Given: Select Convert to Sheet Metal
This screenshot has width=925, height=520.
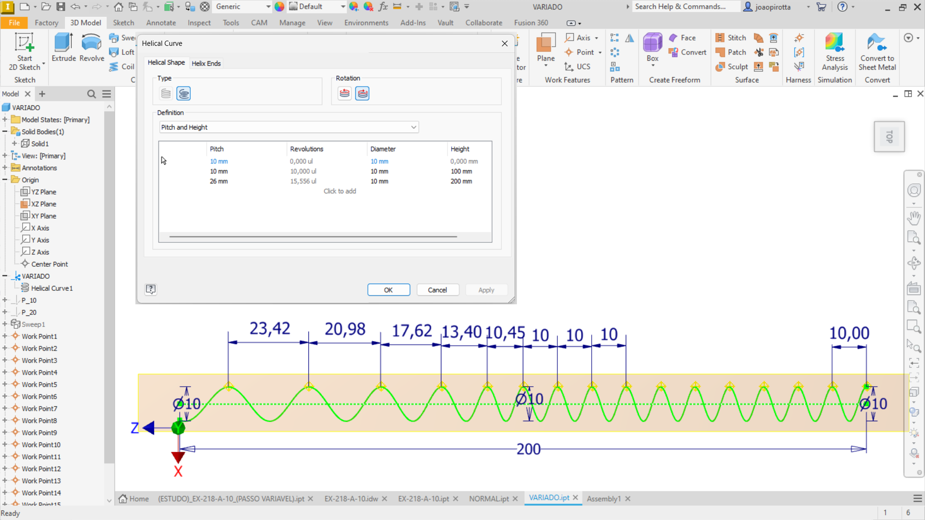Looking at the screenshot, I should click(x=876, y=51).
